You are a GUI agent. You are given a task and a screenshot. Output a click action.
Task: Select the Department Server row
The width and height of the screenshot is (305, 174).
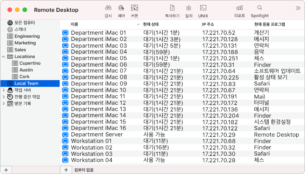click(97, 135)
